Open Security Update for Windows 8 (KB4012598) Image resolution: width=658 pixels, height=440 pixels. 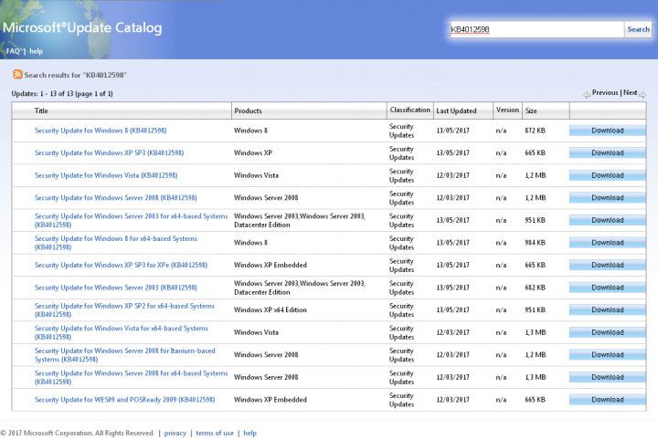pyautogui.click(x=101, y=131)
